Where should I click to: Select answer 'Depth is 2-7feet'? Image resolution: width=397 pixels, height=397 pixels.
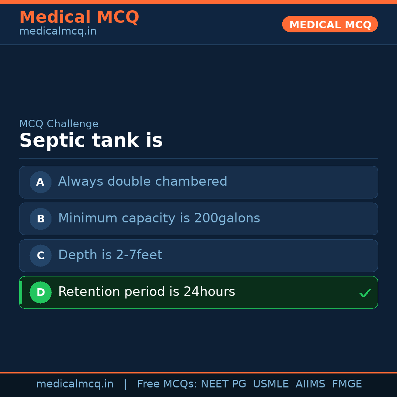(x=110, y=255)
